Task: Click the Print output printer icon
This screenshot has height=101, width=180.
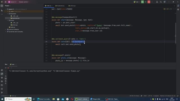Action: pyautogui.click(x=6, y=81)
